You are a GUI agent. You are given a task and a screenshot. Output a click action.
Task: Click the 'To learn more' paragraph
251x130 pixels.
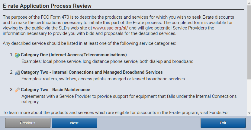tap(116, 113)
